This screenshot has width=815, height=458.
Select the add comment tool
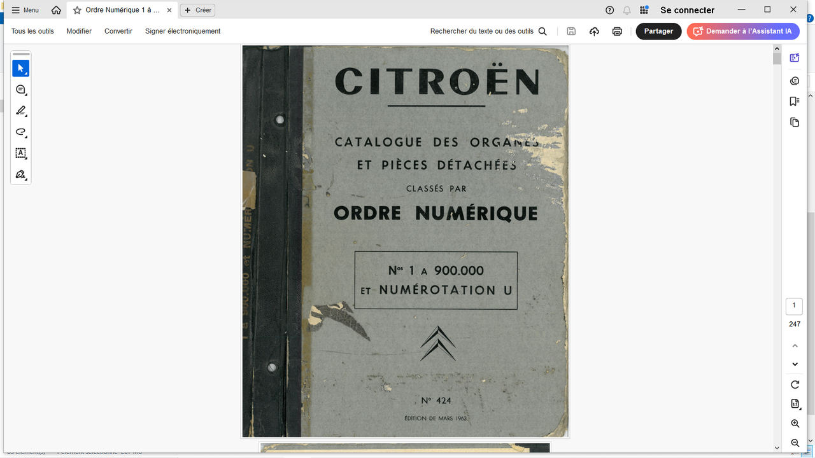click(x=20, y=90)
